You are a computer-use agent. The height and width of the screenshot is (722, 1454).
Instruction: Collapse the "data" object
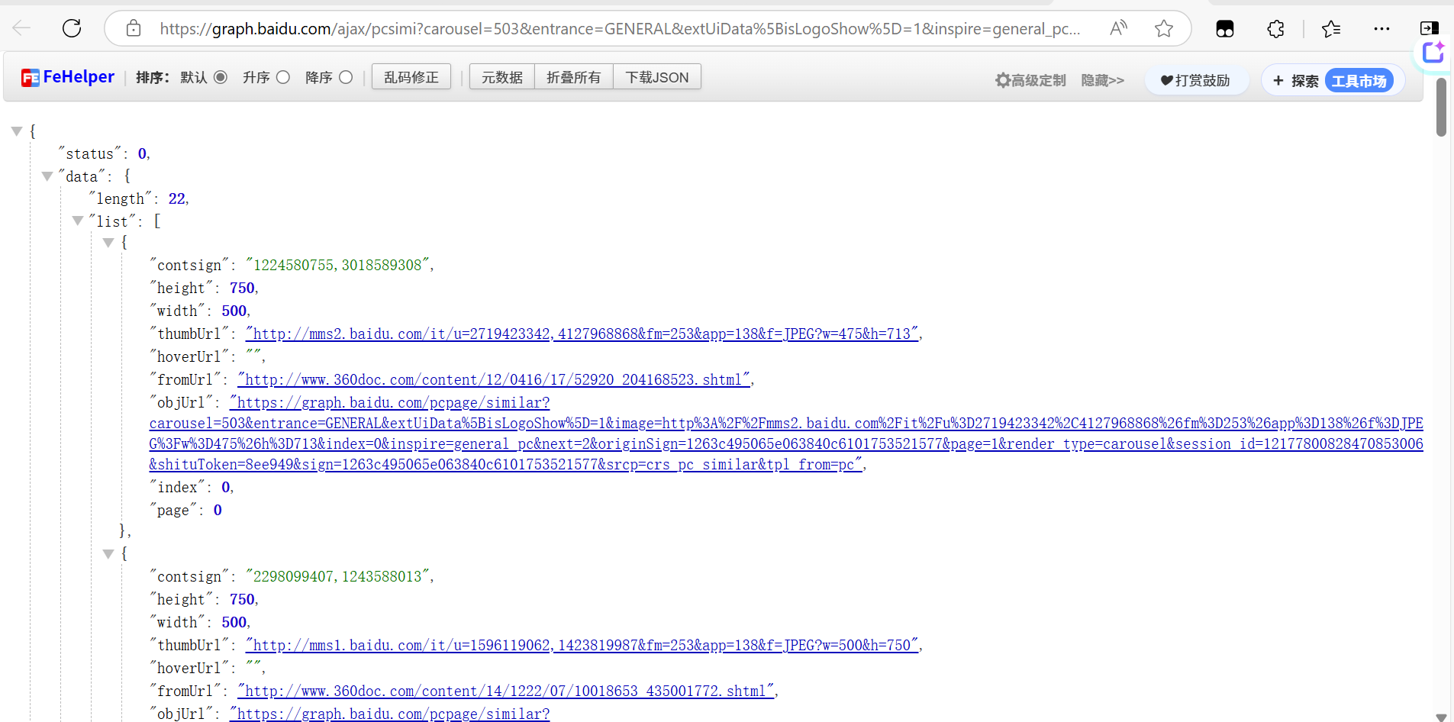[47, 176]
